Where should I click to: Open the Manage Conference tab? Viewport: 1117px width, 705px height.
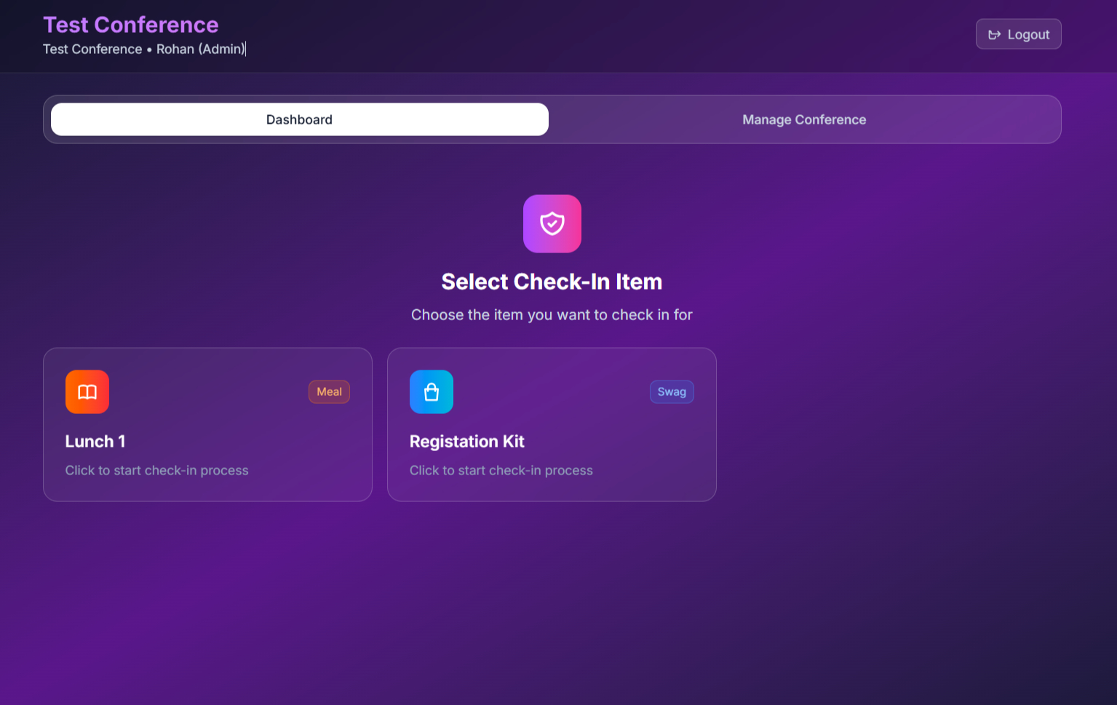tap(804, 119)
